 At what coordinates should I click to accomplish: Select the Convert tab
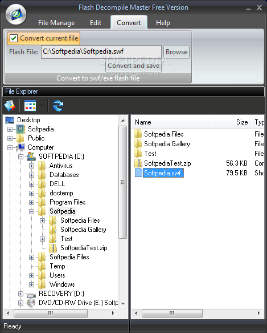coord(129,22)
